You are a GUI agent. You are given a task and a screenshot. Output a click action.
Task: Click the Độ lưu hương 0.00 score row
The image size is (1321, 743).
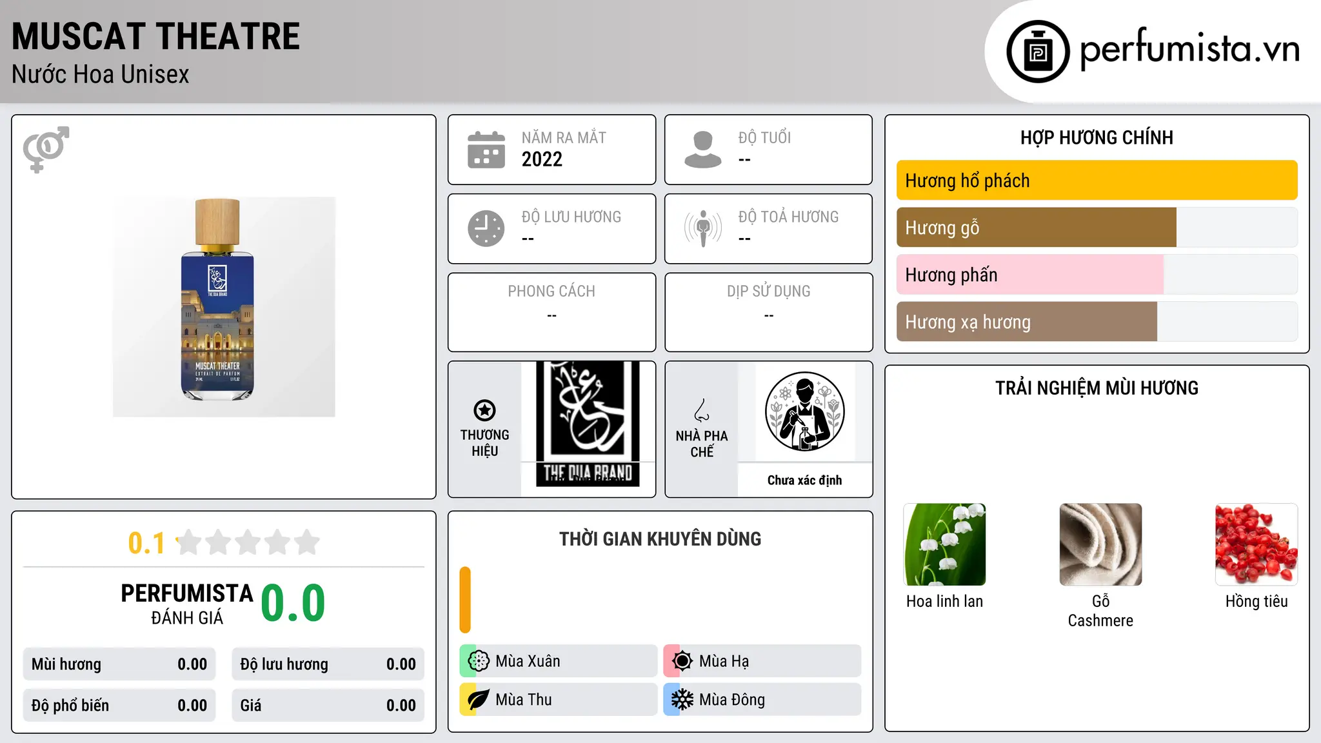(x=328, y=664)
